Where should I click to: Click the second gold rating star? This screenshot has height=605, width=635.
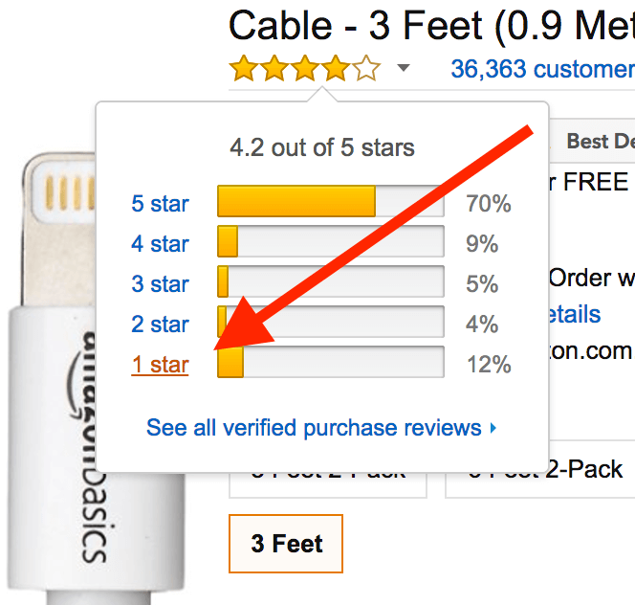click(274, 68)
